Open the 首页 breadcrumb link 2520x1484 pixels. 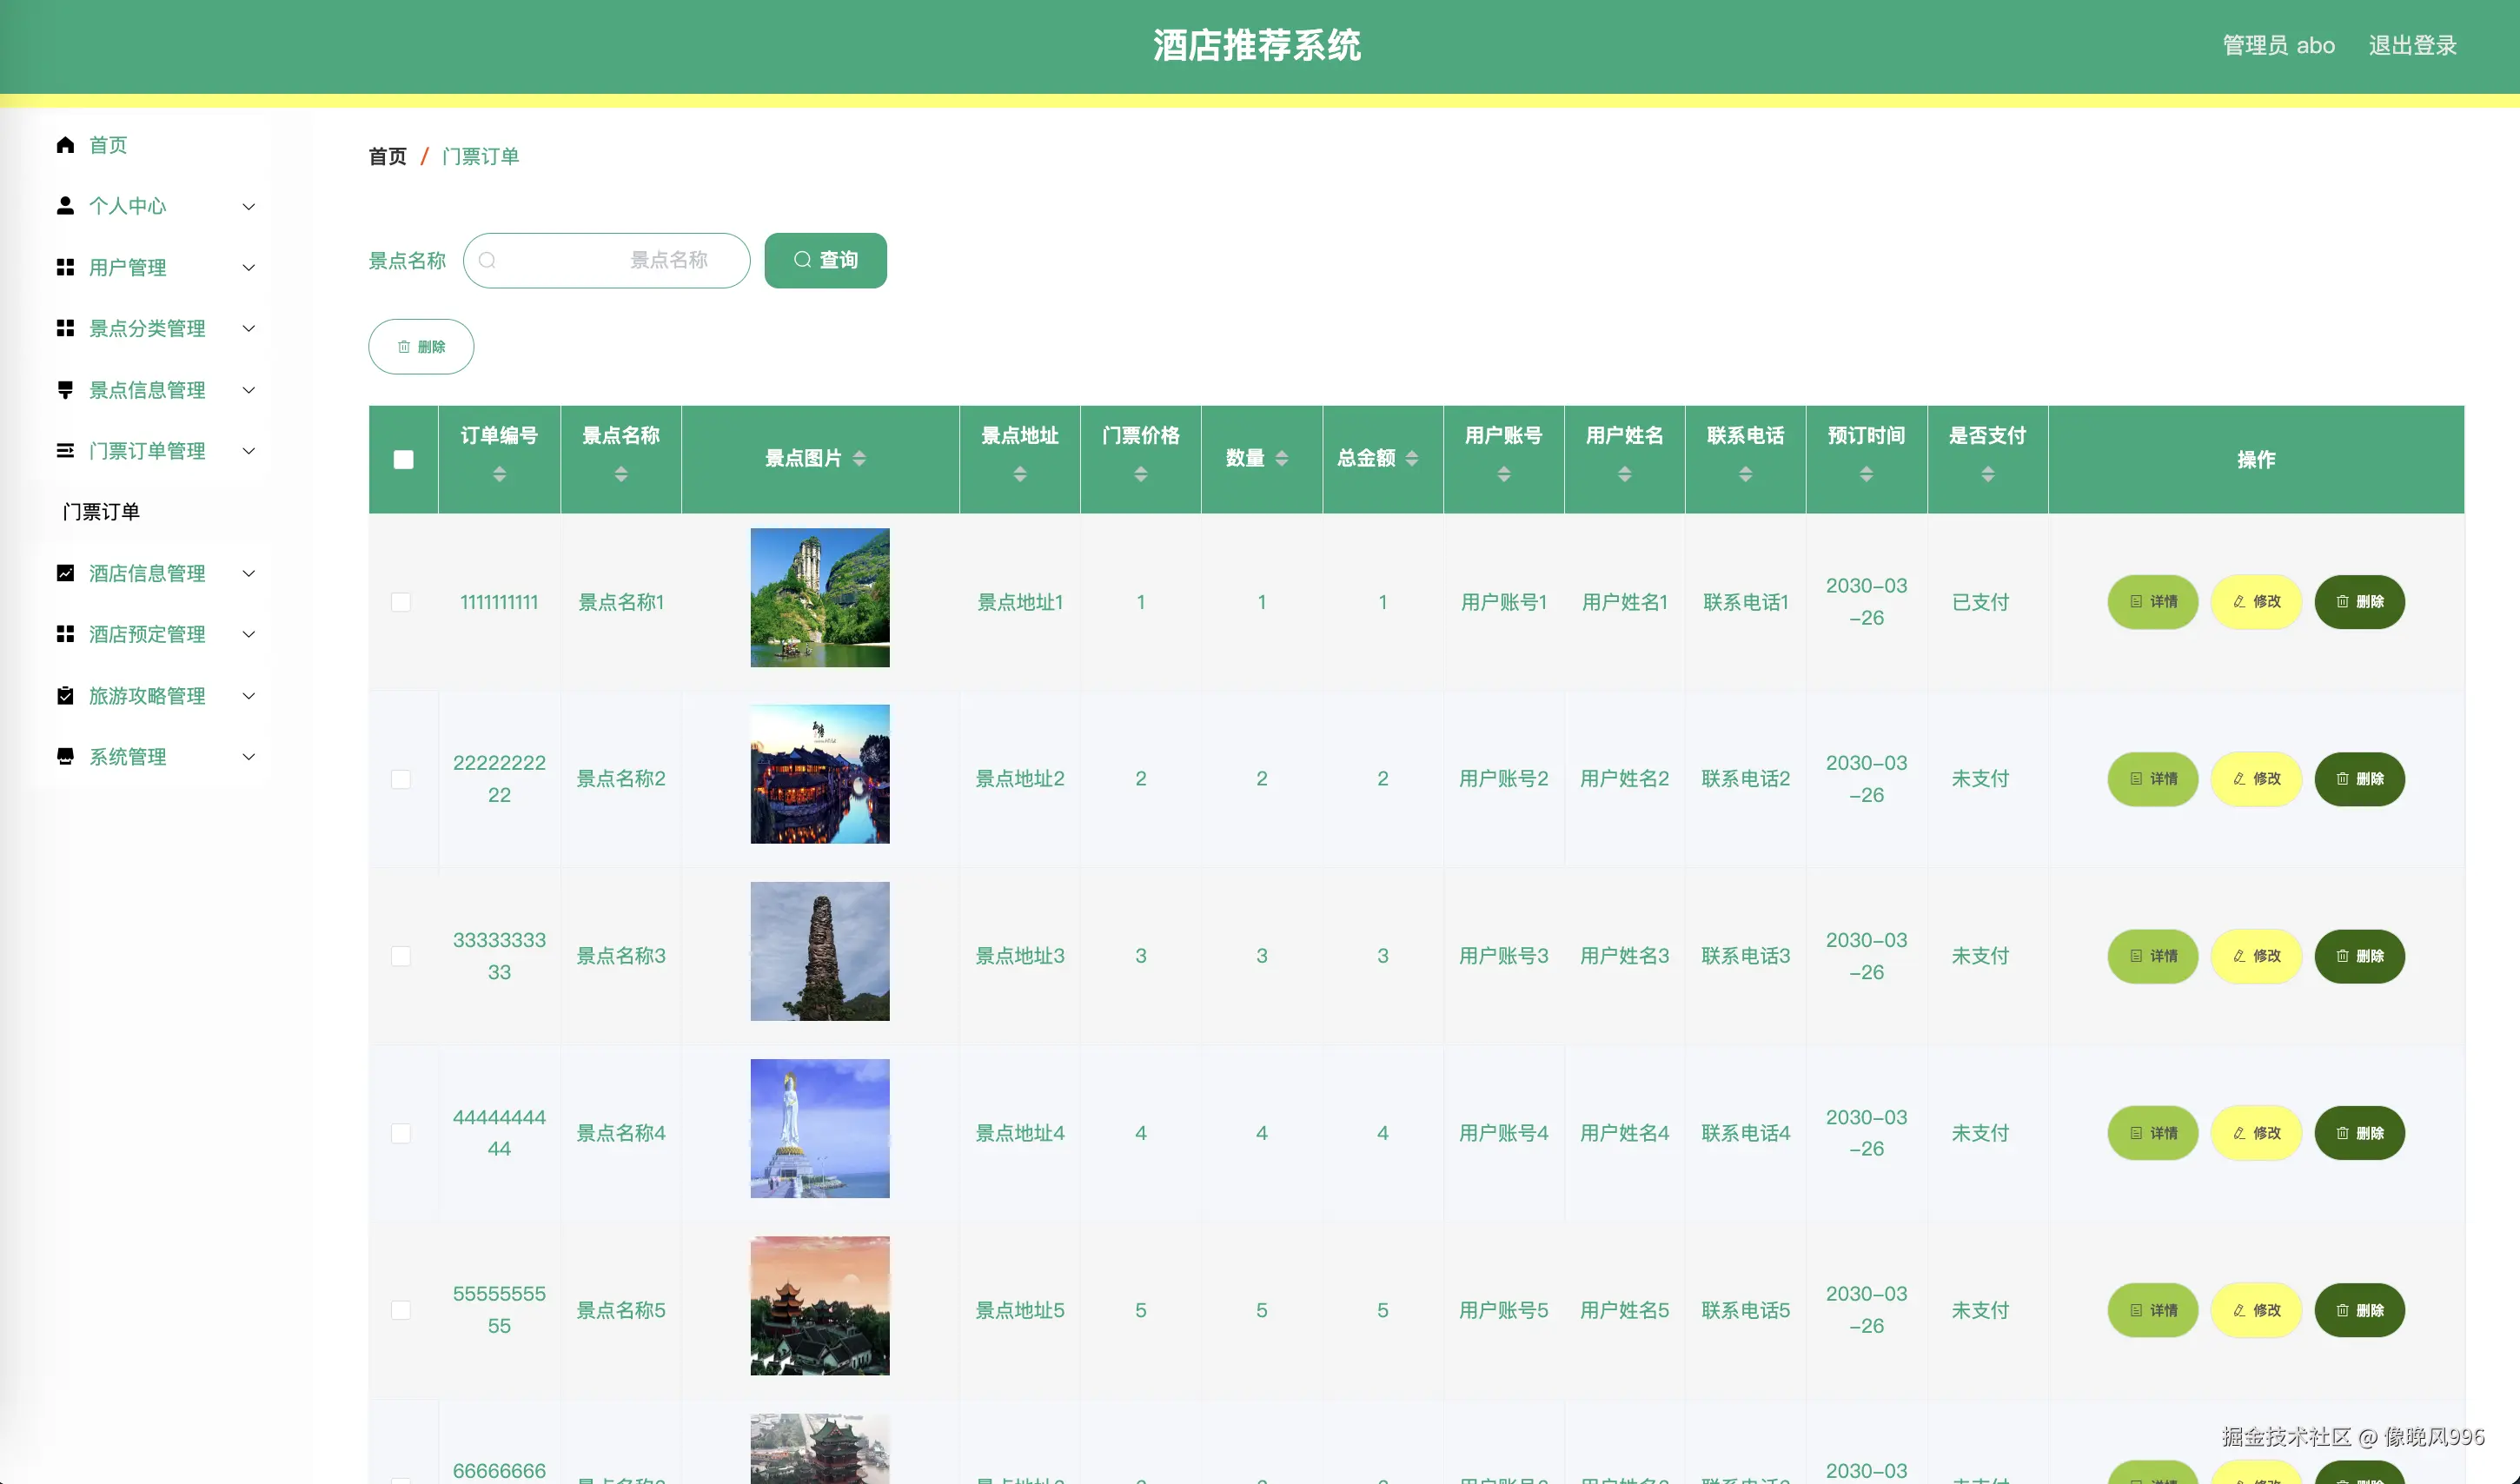387,156
